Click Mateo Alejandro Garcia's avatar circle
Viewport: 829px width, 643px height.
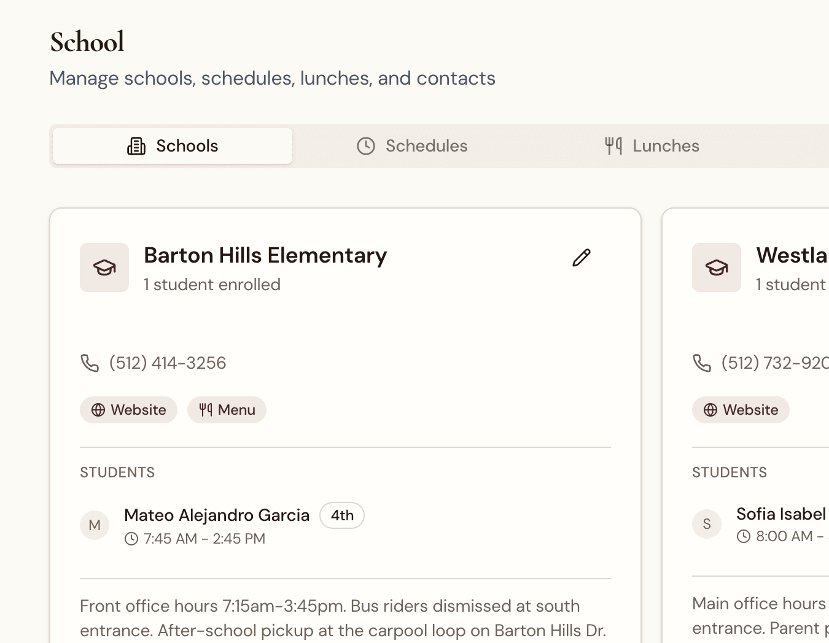tap(95, 525)
